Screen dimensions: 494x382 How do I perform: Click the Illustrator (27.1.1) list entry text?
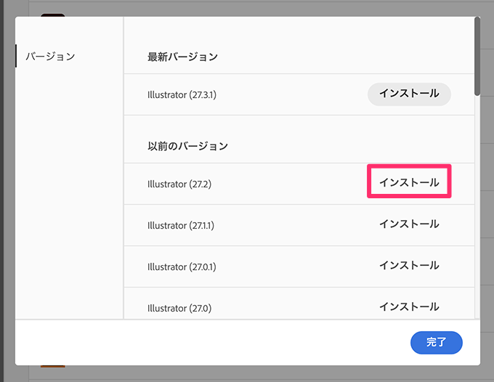tap(181, 225)
